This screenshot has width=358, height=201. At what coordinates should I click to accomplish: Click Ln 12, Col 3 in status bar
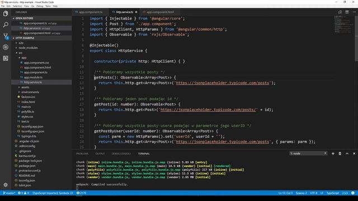tap(285, 193)
